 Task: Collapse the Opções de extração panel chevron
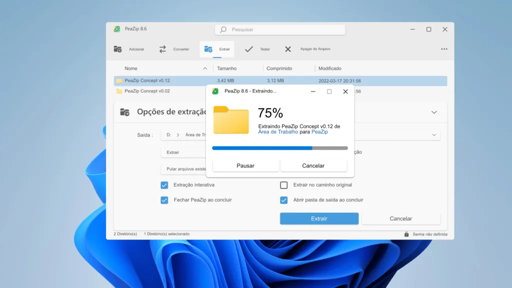434,112
